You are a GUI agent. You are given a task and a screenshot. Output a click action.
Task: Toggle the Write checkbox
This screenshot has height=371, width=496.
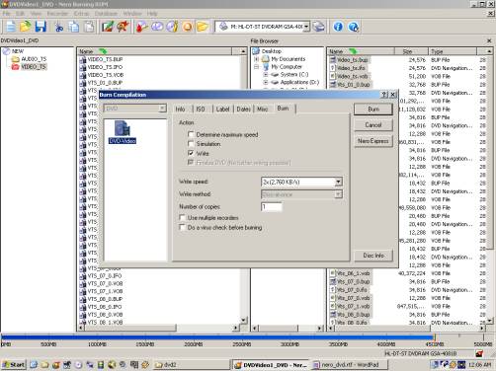[191, 153]
